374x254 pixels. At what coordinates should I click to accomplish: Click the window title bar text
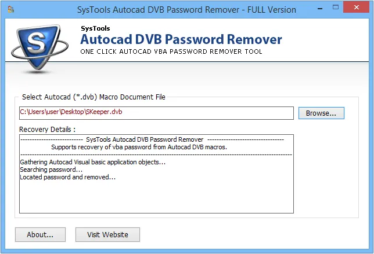[x=186, y=10]
